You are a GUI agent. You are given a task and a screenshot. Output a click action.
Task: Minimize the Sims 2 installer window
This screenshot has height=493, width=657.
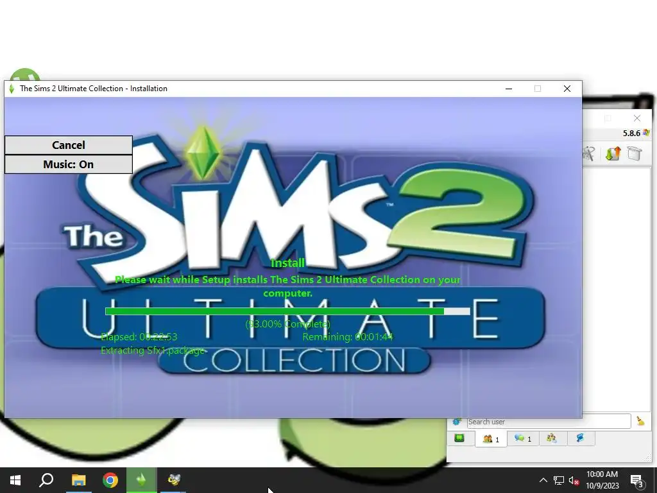509,89
